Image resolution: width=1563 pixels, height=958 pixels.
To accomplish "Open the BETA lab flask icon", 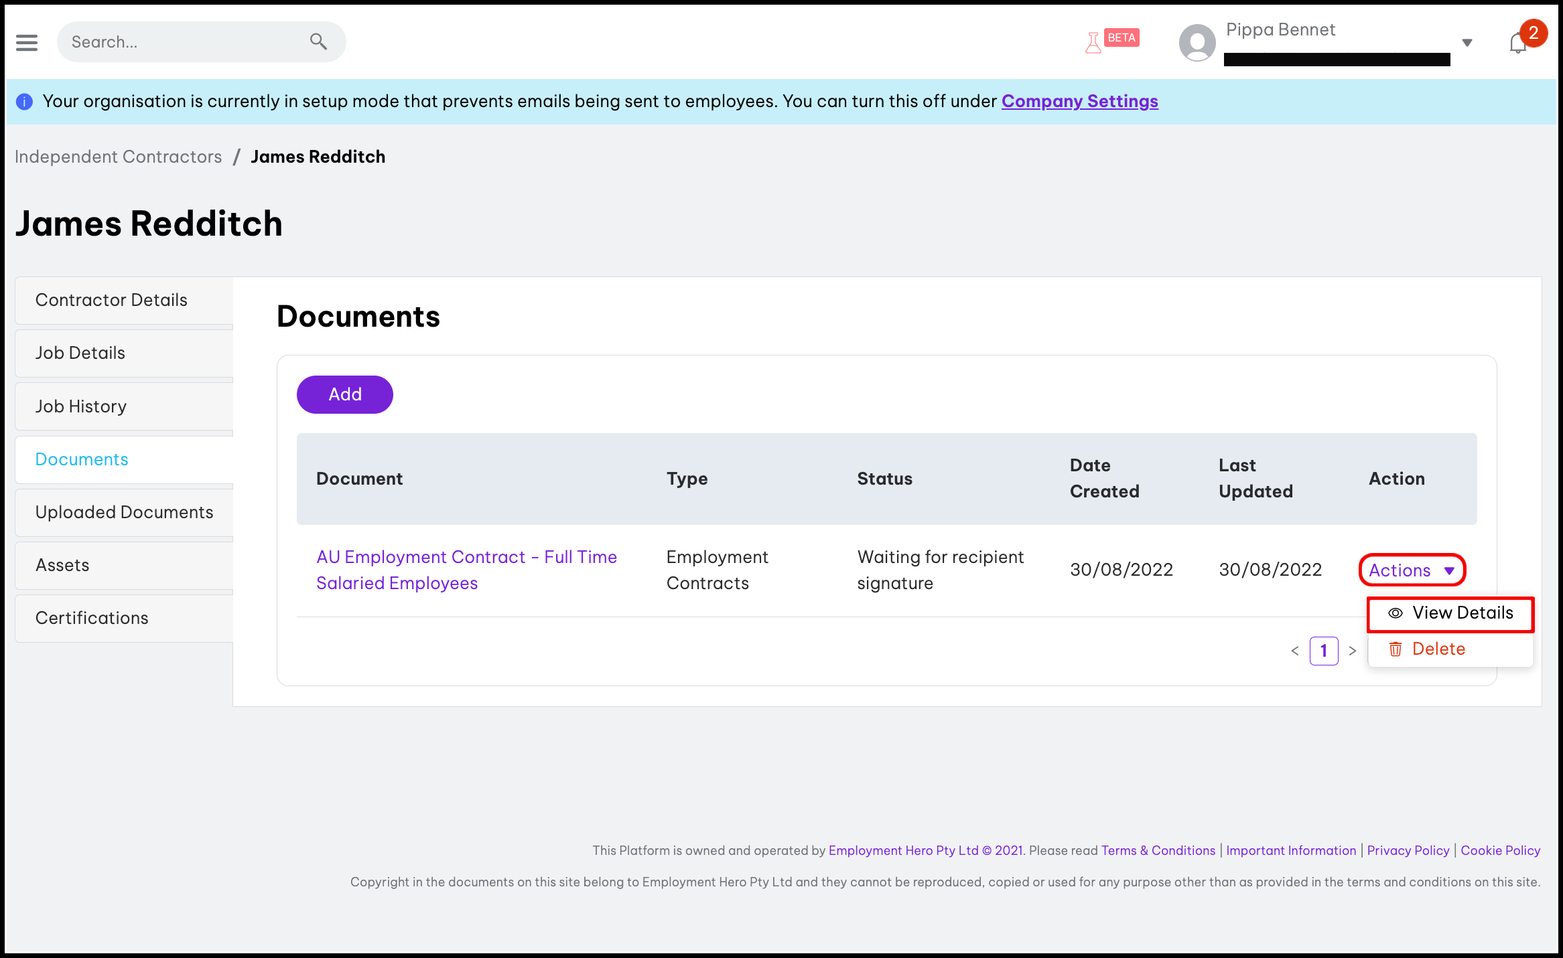I will pyautogui.click(x=1093, y=42).
